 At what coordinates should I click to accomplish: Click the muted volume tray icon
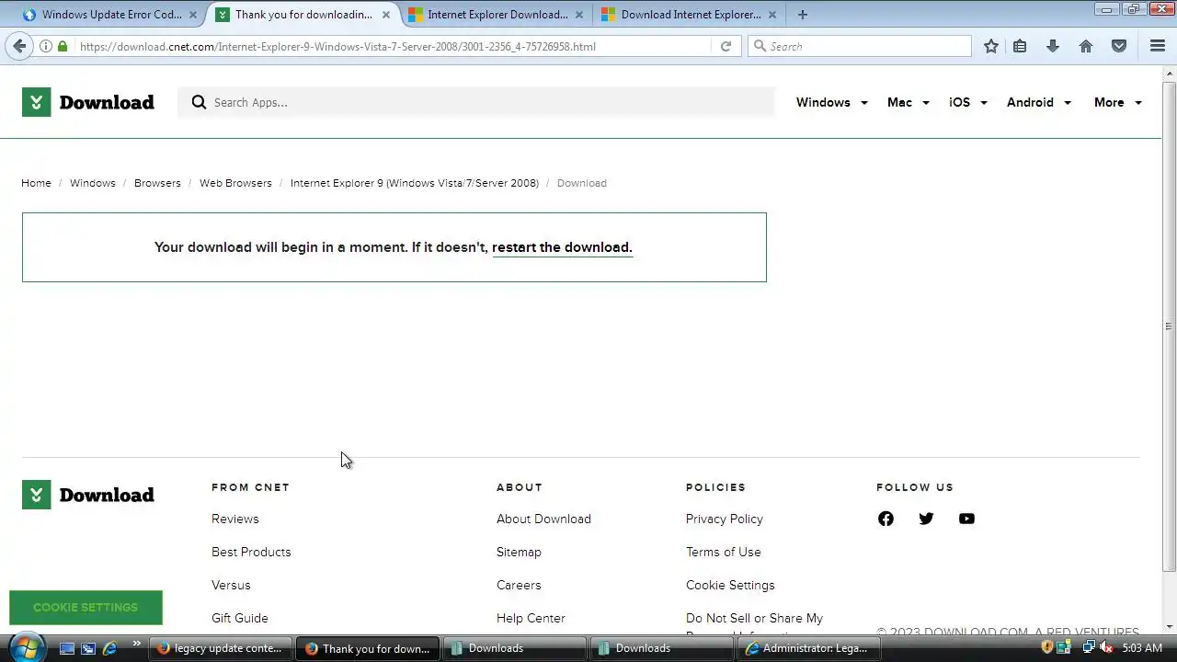pos(1107,648)
